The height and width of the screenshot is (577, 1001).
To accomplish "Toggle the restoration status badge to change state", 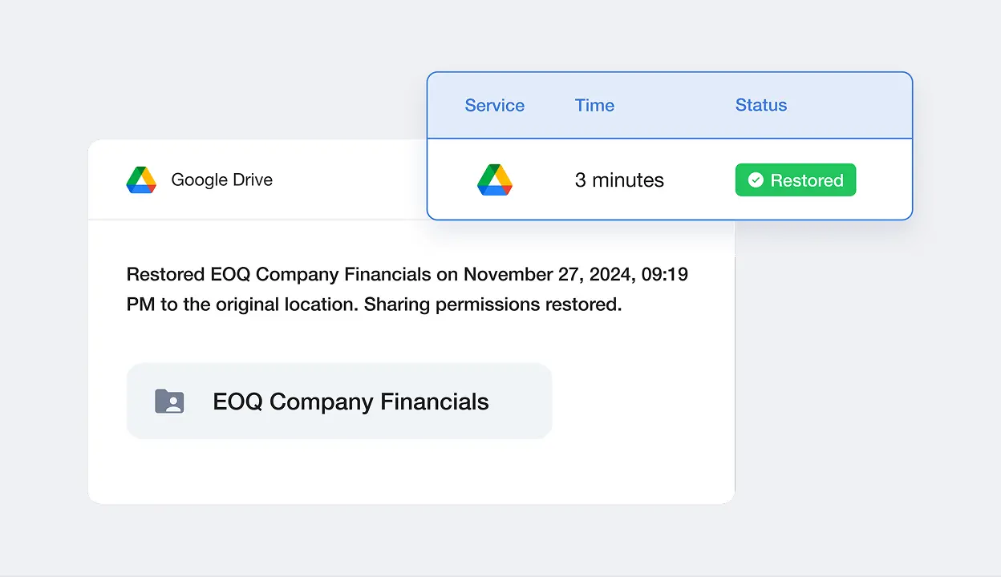I will click(x=795, y=180).
